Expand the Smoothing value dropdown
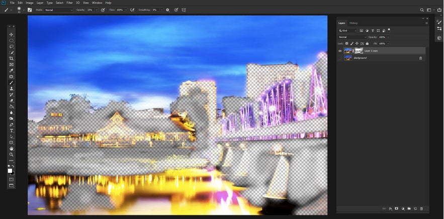The width and height of the screenshot is (444, 219). [x=162, y=10]
